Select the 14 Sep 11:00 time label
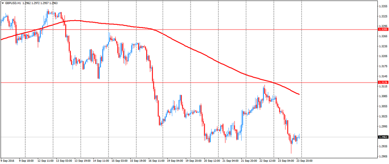The height and width of the screenshot is (164, 389). tap(101, 161)
